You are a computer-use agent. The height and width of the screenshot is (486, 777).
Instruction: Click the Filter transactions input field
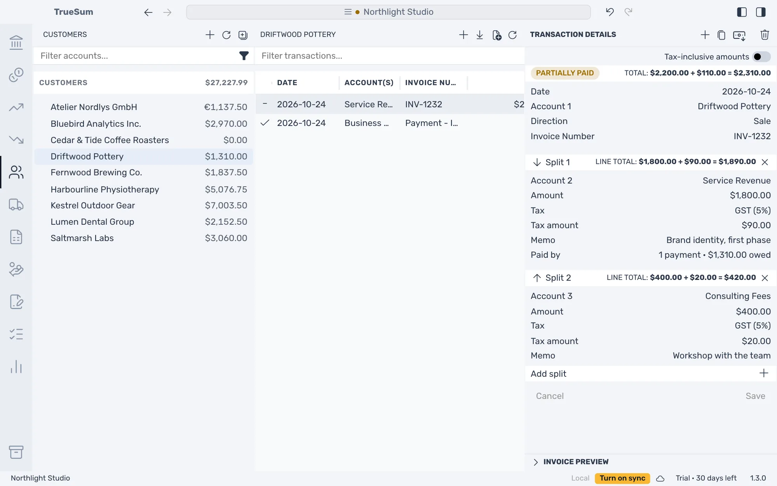[x=390, y=56]
